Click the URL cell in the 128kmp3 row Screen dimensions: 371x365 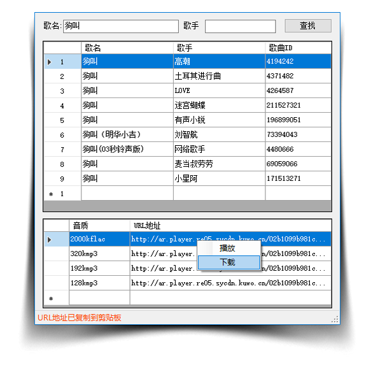pos(230,283)
